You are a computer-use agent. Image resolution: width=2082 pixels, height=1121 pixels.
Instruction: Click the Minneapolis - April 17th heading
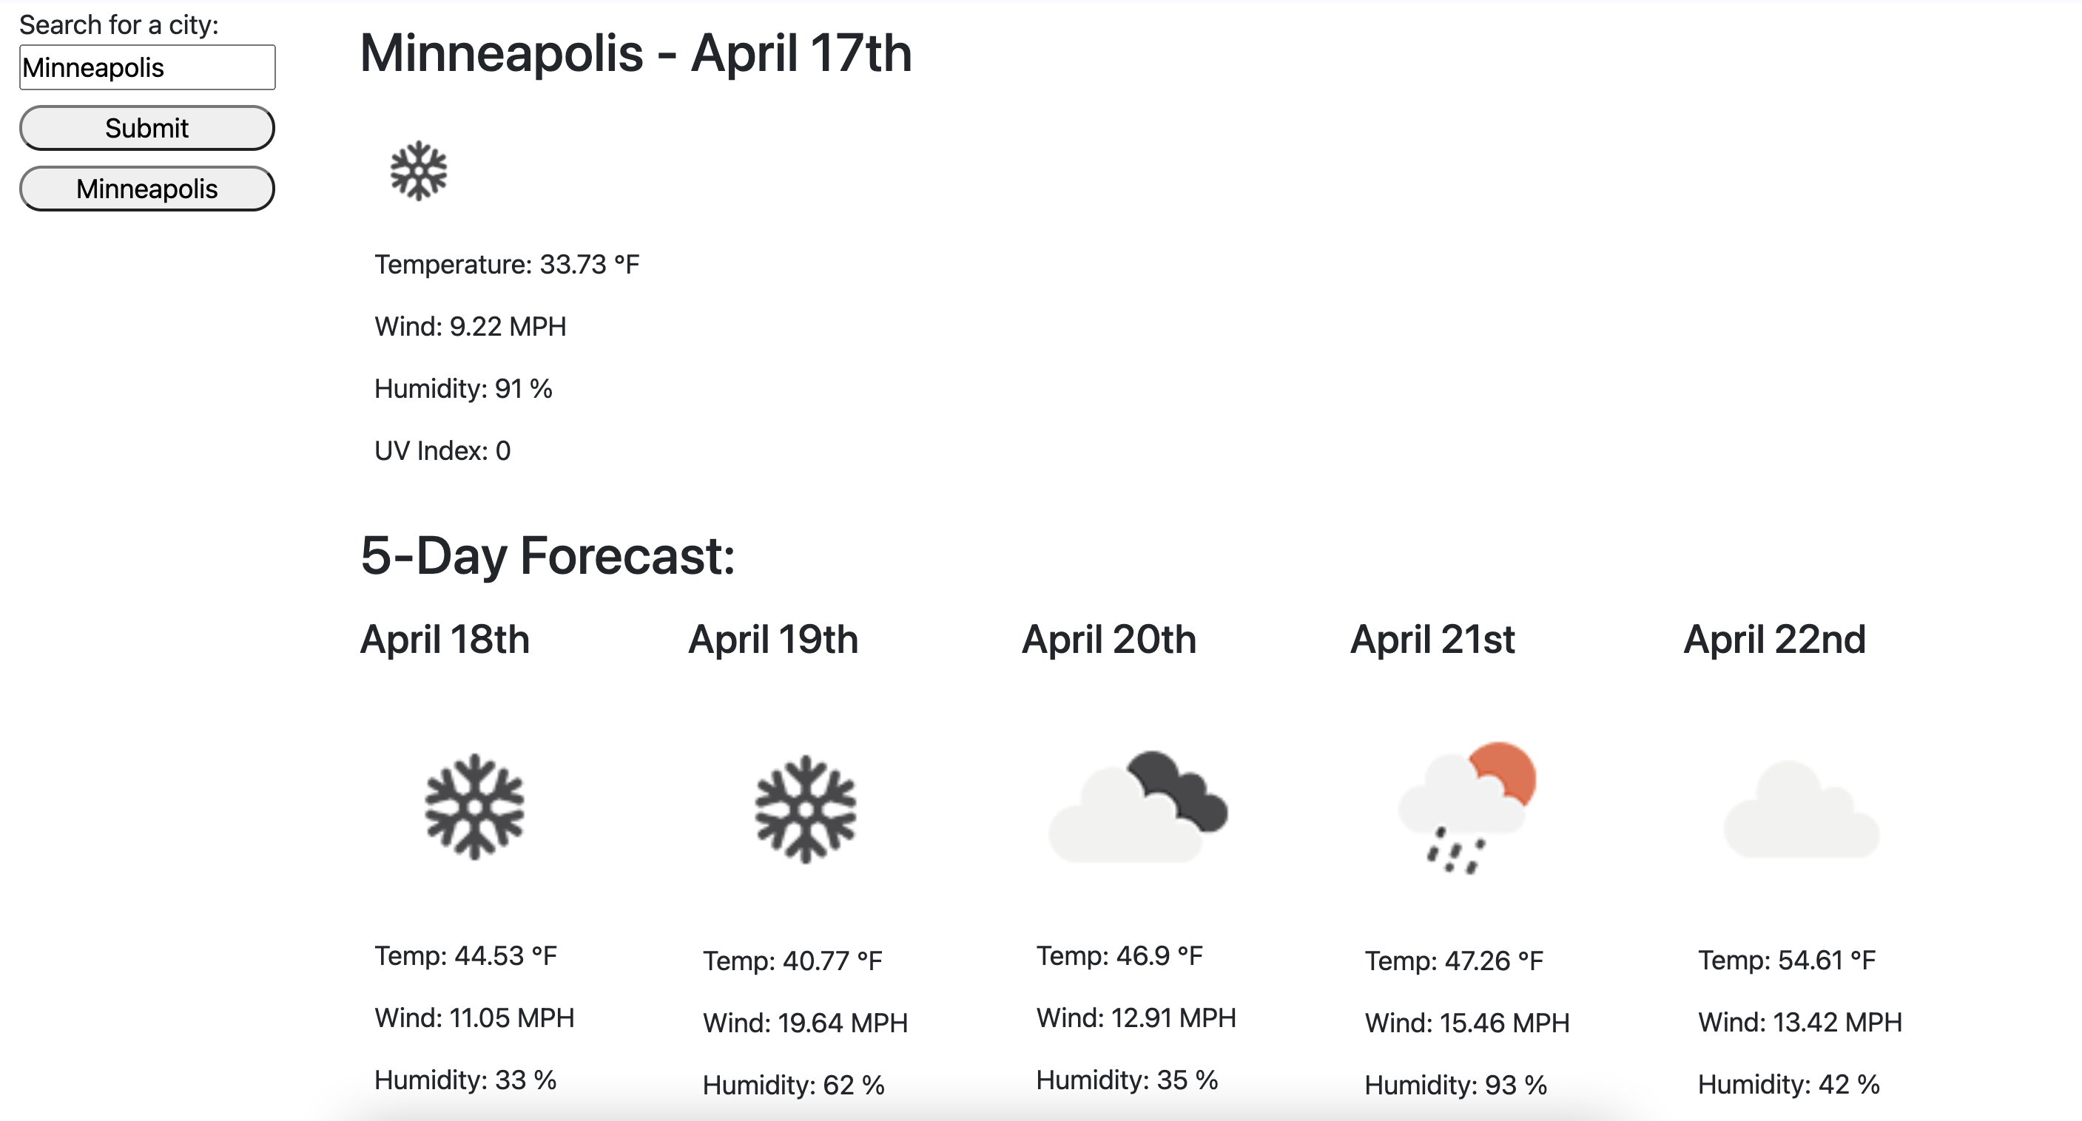coord(637,54)
